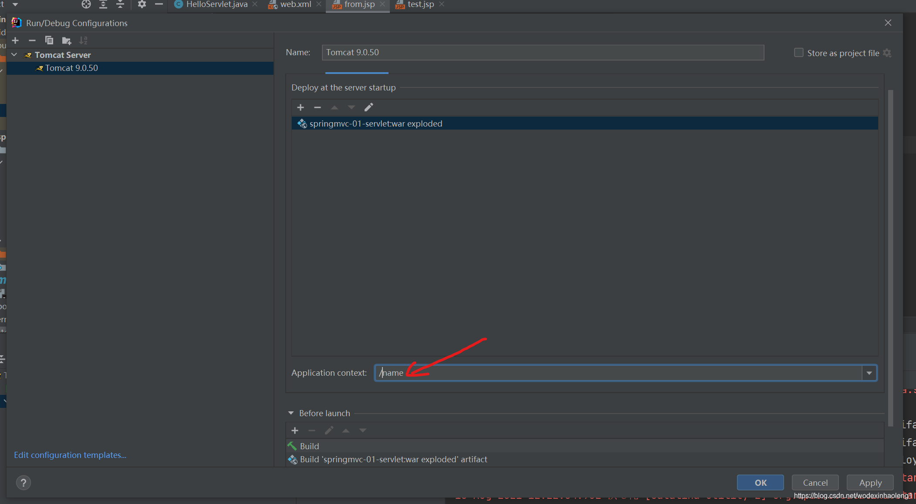This screenshot has width=916, height=504.
Task: Open Edit configuration templates link
Action: click(x=70, y=455)
